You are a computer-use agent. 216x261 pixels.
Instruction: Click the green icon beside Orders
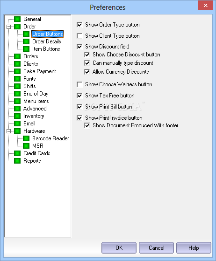tap(17, 56)
